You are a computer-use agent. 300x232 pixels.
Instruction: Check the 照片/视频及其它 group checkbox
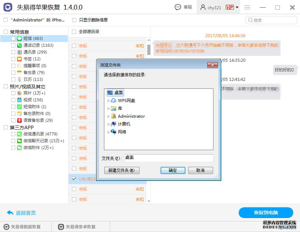pyautogui.click(x=6, y=87)
